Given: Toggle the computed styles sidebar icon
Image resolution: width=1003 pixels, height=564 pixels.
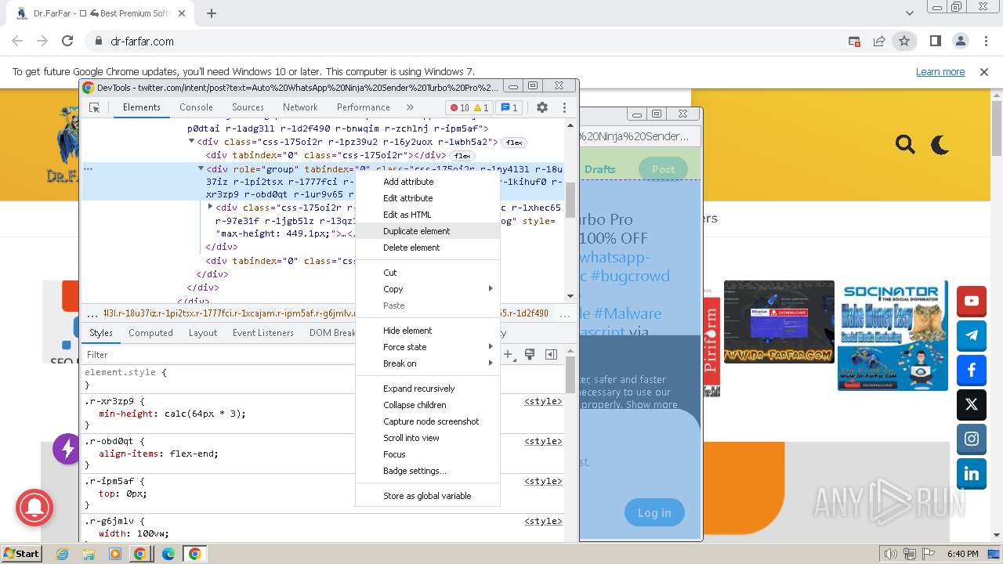Looking at the screenshot, I should click(x=551, y=355).
